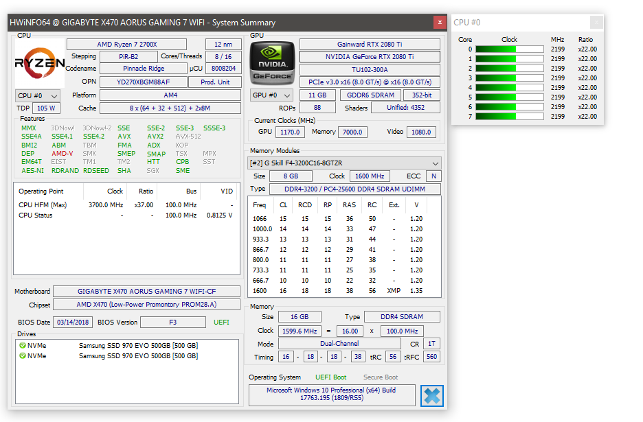Screen dimensions: 643x422
Task: Click the AMD-V feature label
Action: pos(63,153)
